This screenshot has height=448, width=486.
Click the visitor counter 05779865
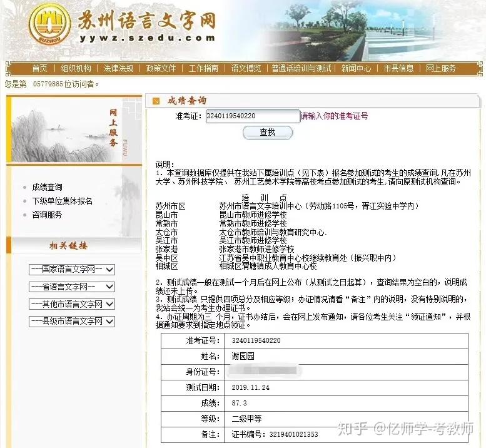click(48, 84)
